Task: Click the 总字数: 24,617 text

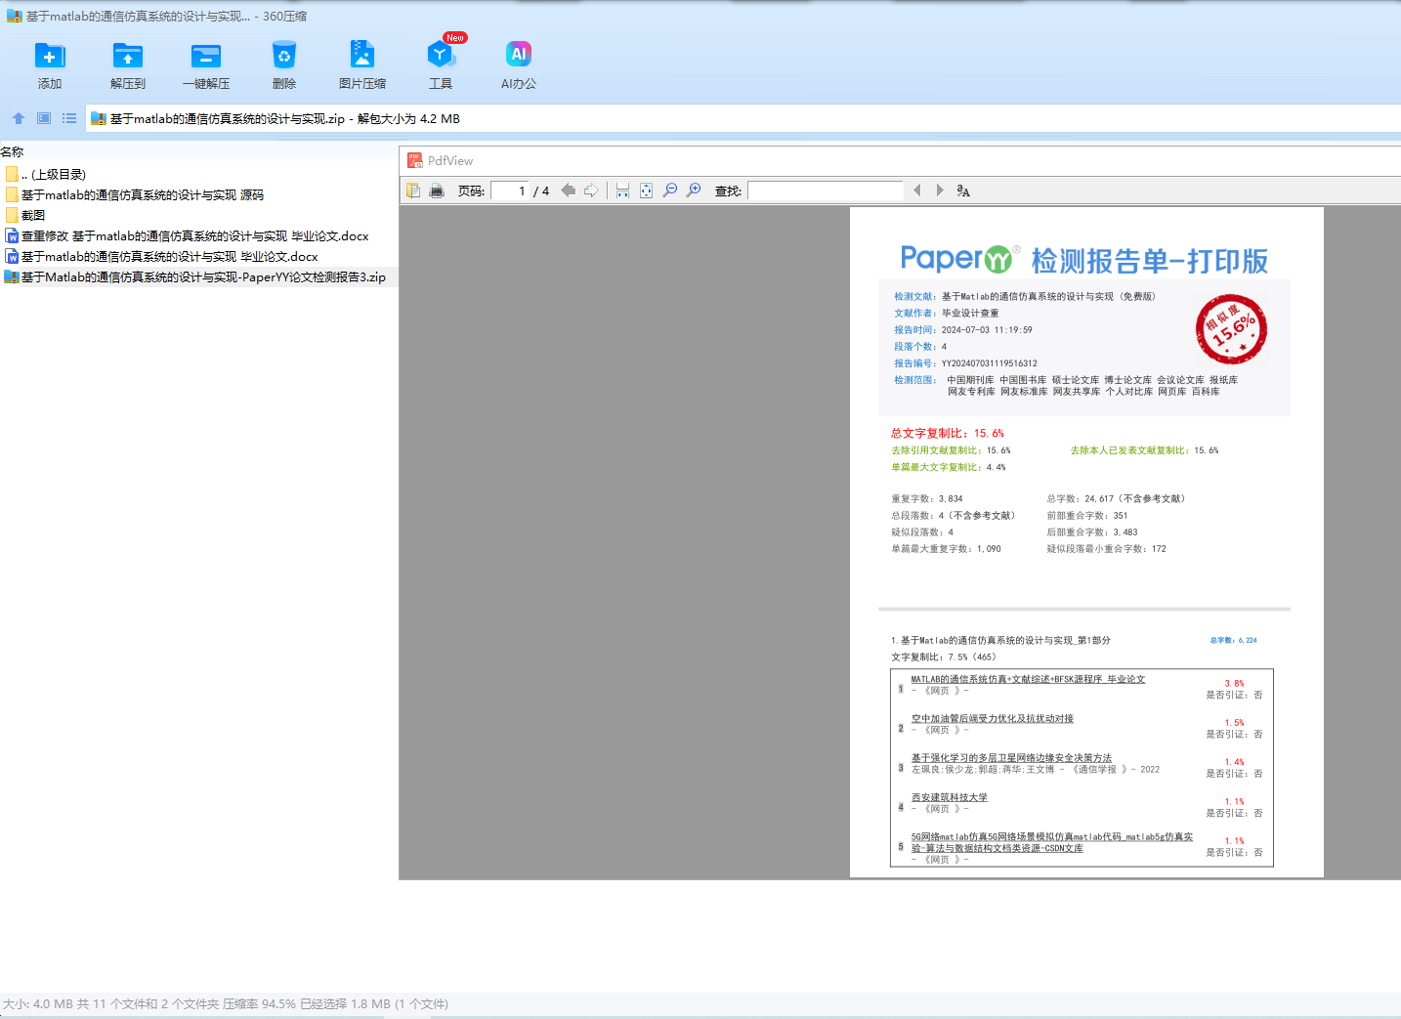Action: (1116, 498)
